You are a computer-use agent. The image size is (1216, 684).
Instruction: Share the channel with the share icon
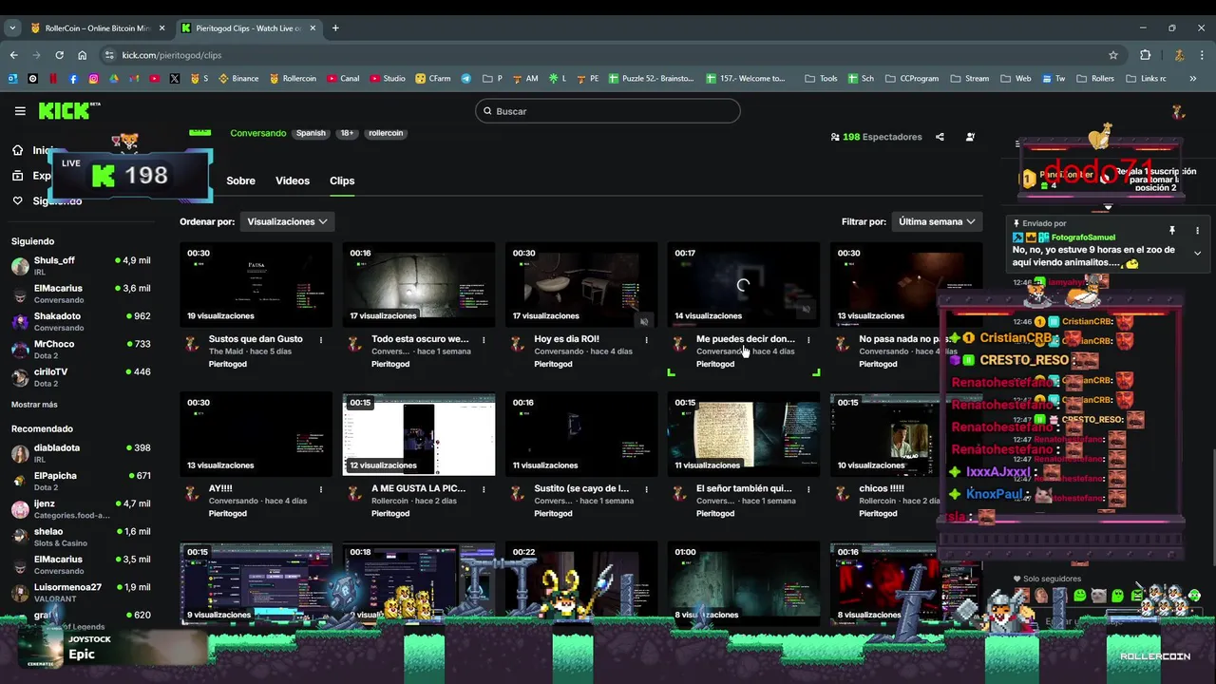coord(940,137)
